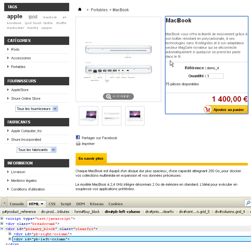This screenshot has height=245, width=251.
Task: Click the écouteurs tag
Action: tap(14, 23)
